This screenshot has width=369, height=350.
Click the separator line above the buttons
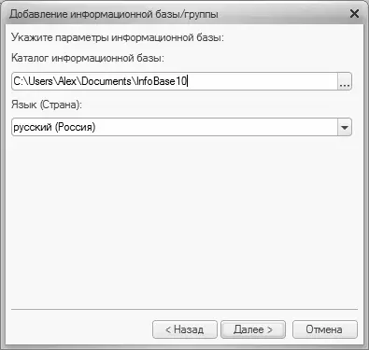coord(184,310)
